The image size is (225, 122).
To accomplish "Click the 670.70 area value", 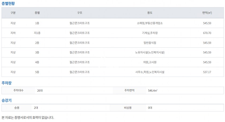I will (x=207, y=33).
